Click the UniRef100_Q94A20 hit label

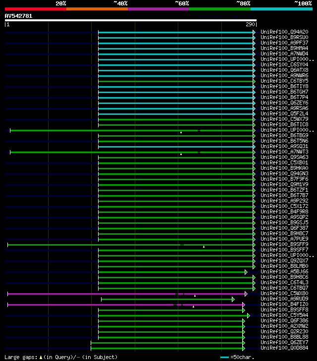coord(284,32)
